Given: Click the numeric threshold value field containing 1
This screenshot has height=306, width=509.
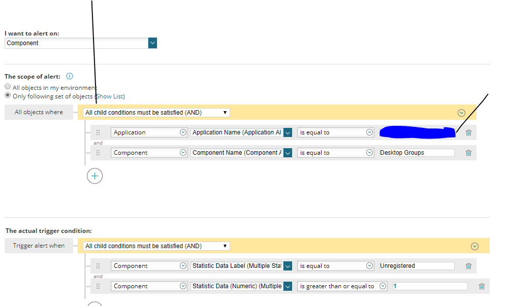Looking at the screenshot, I should pyautogui.click(x=430, y=286).
